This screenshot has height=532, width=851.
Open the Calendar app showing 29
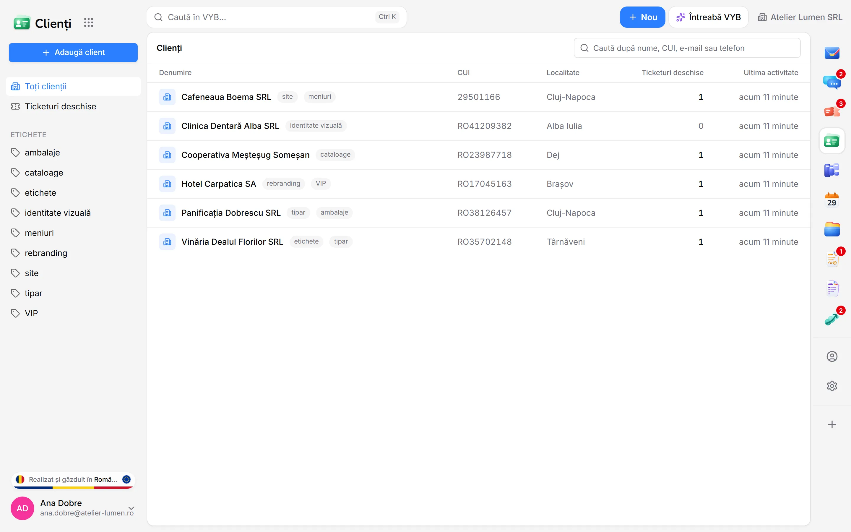[x=832, y=200]
